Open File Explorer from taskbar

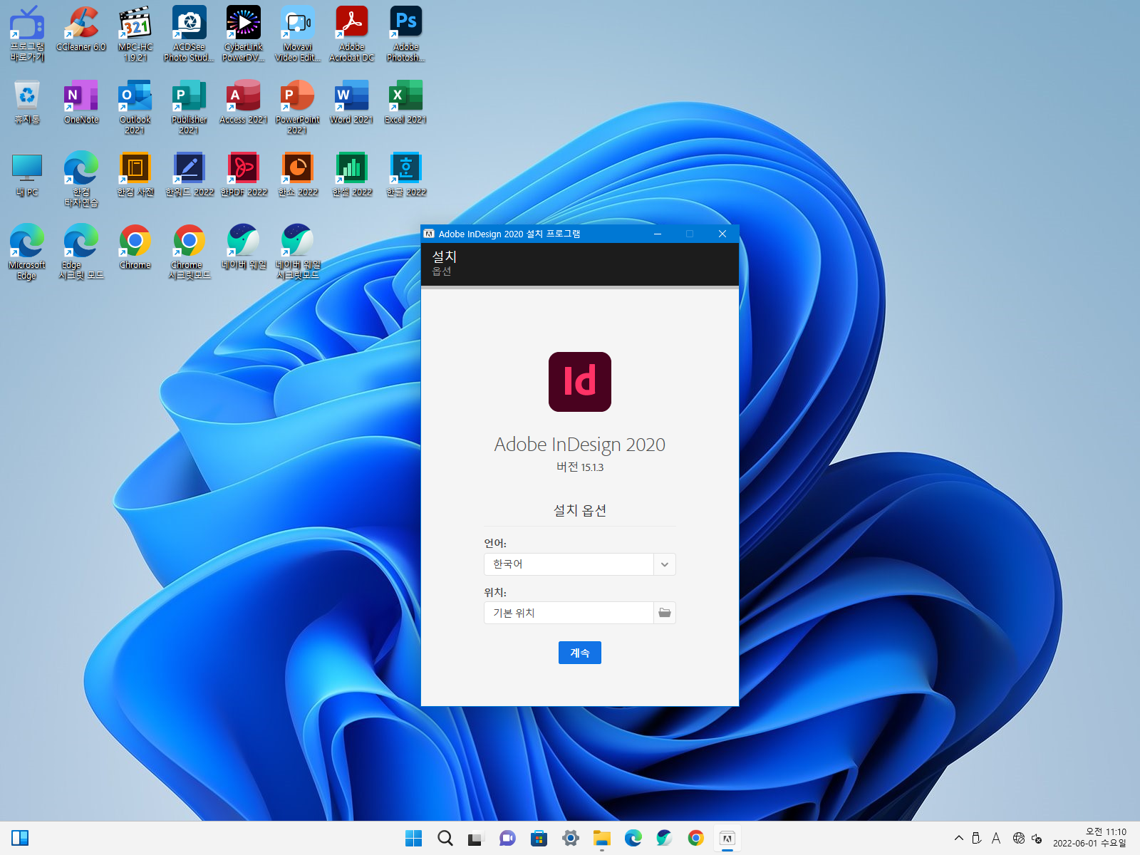click(602, 839)
